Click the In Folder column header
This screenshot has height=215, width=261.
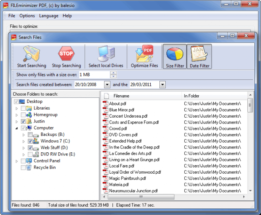click(192, 96)
